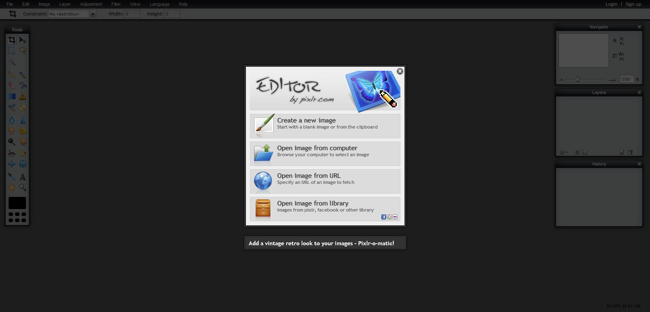Click the delete layer trash icon

630,152
